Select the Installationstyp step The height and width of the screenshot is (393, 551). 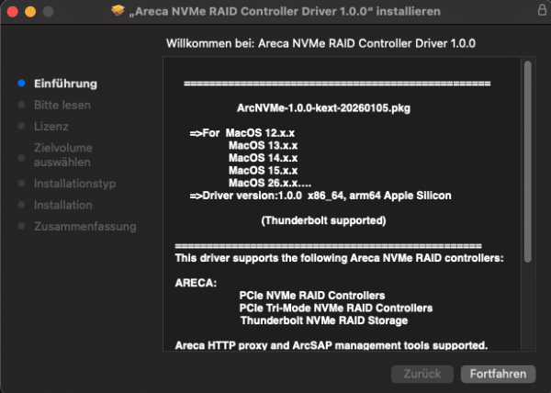click(75, 184)
